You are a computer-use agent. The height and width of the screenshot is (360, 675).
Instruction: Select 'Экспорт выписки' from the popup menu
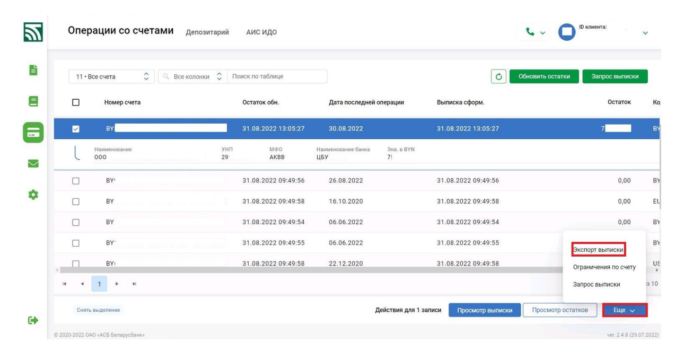tap(599, 250)
